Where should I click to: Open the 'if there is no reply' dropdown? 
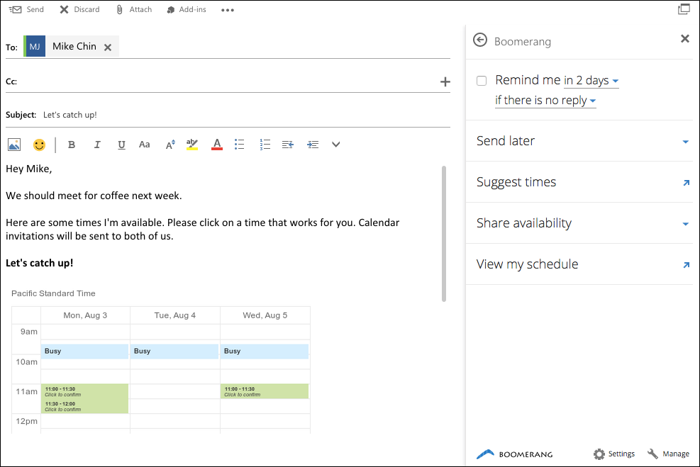tap(545, 100)
